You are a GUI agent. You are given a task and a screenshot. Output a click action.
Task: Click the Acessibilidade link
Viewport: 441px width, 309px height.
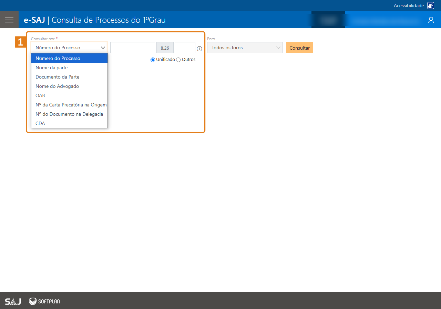[x=409, y=6]
